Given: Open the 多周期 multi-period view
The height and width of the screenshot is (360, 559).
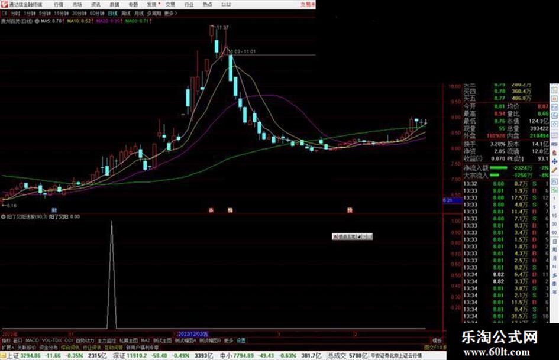Looking at the screenshot, I should 154,13.
